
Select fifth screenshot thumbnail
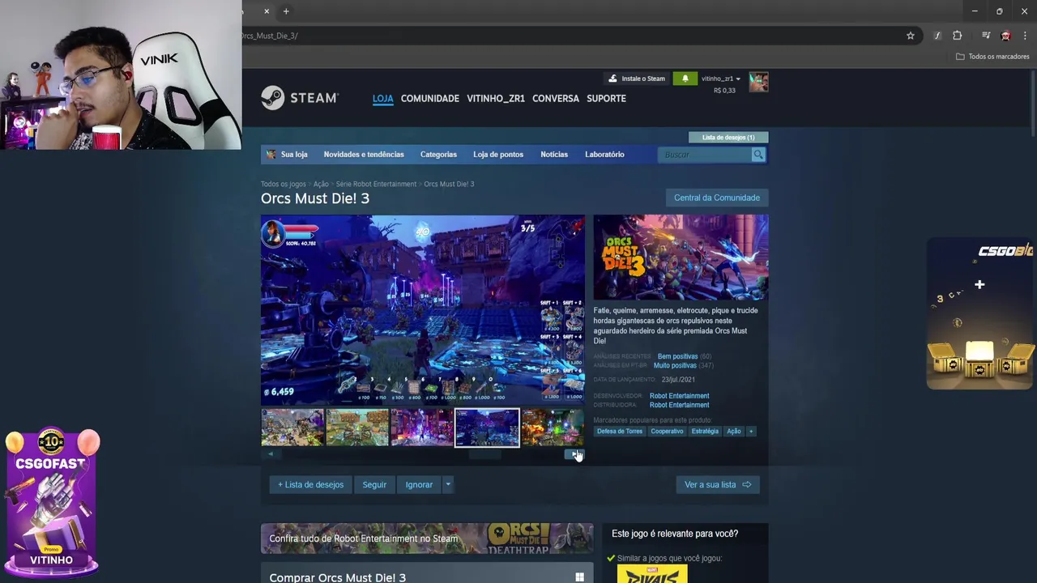click(553, 428)
